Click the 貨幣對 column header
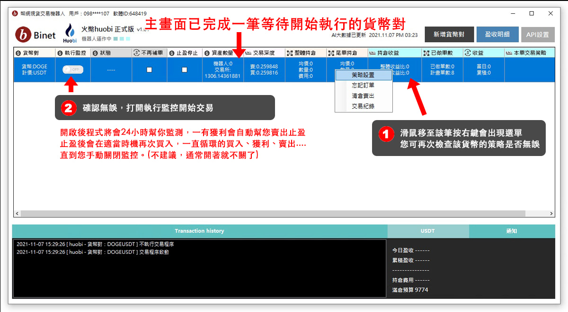This screenshot has height=312, width=568. [35, 52]
